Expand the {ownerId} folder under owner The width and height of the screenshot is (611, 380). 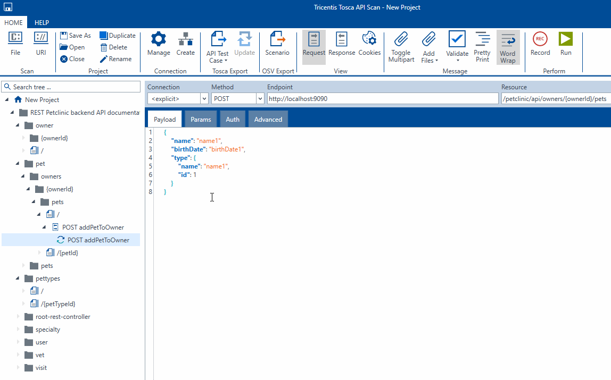coord(23,138)
